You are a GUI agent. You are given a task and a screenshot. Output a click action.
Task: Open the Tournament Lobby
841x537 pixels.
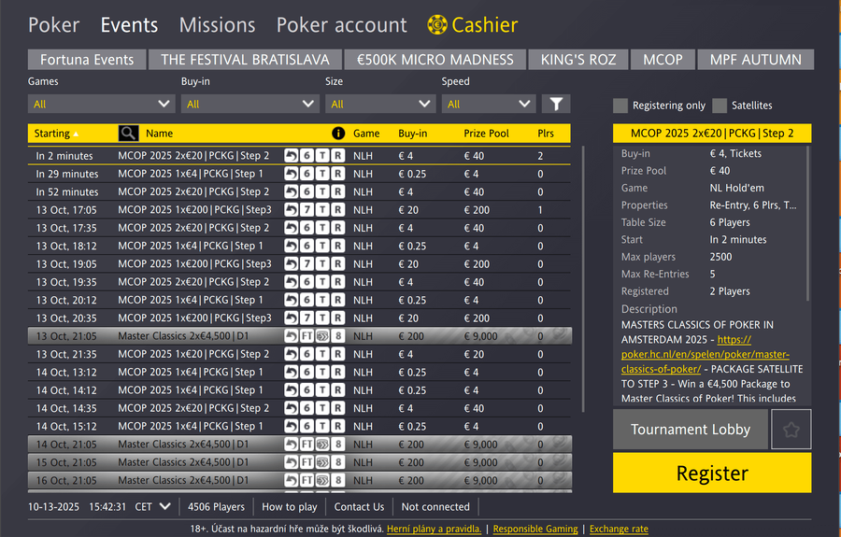tap(690, 430)
